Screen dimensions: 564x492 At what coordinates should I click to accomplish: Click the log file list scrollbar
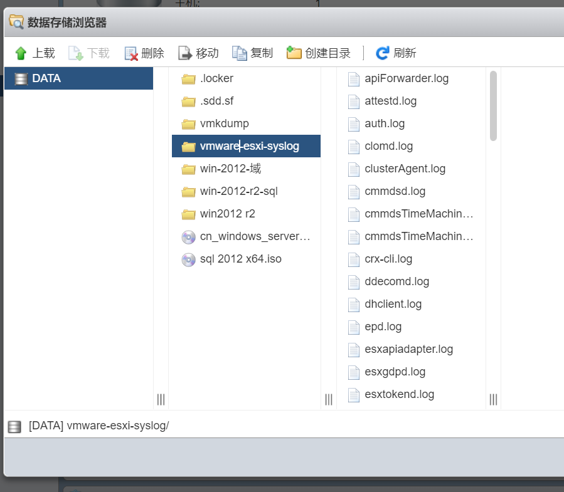(x=493, y=106)
